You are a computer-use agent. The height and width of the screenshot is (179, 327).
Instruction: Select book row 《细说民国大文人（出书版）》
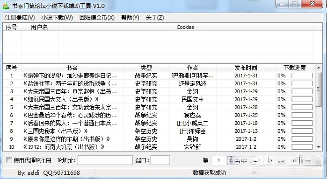coord(158,99)
